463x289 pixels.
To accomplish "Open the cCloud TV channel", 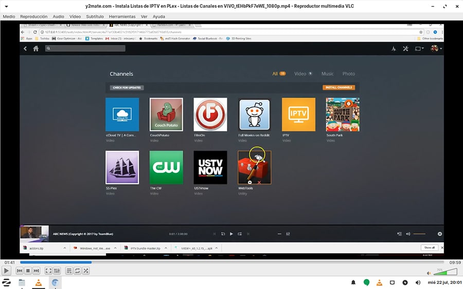I will [x=122, y=114].
